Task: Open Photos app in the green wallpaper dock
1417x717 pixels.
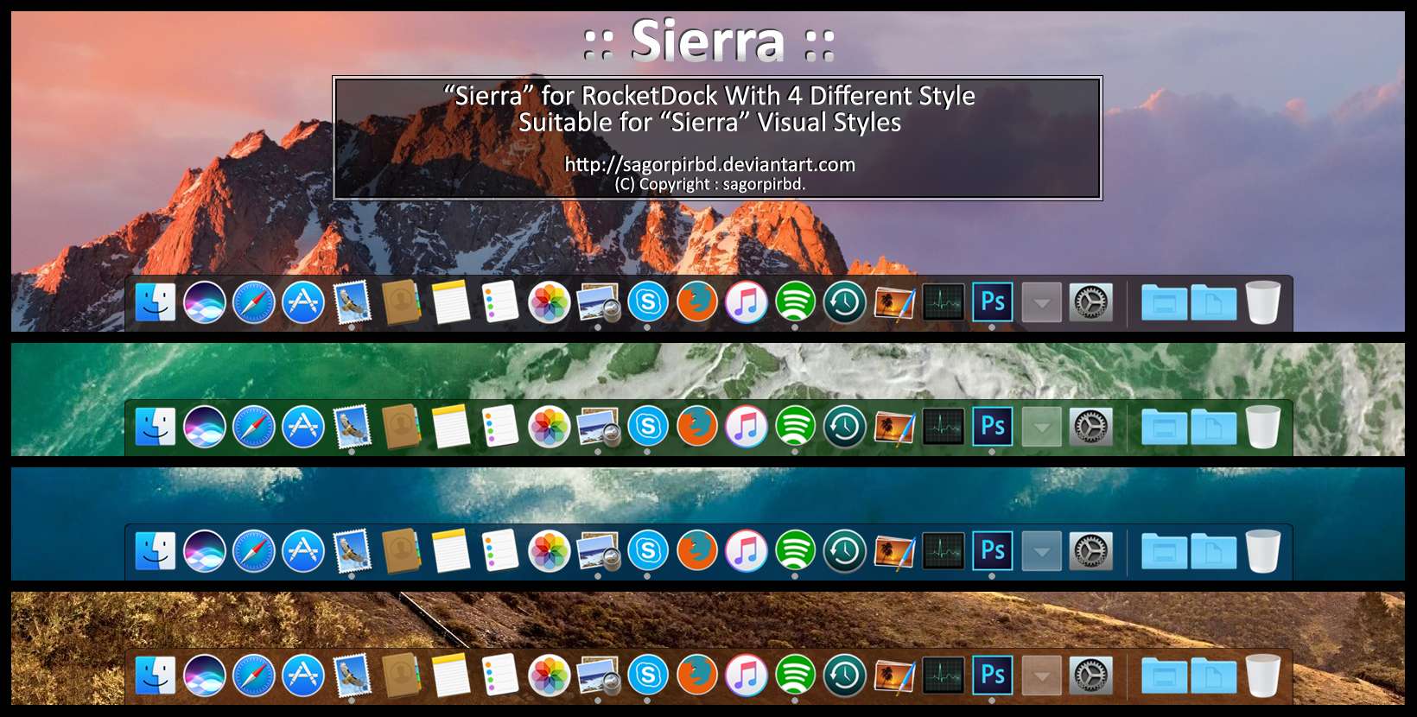Action: click(x=550, y=427)
